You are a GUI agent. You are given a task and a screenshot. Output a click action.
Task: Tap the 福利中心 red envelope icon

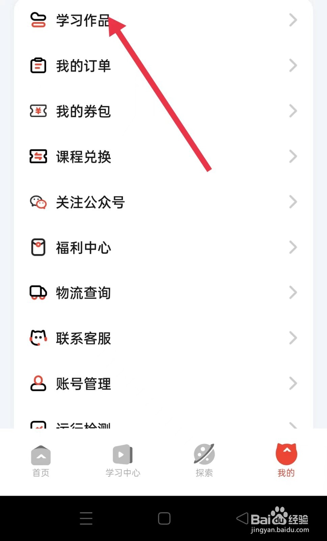pyautogui.click(x=38, y=247)
